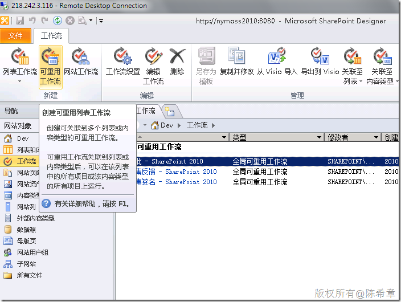401x302 pixels.
Task: Click the 可重用工作流 group heading in list
Action: (159, 147)
